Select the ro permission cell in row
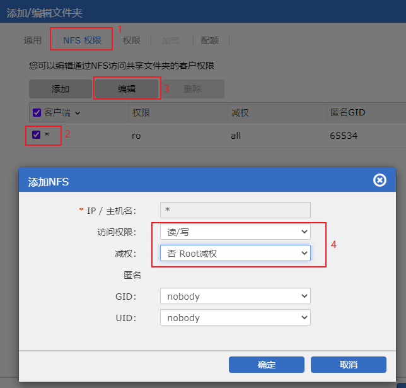This screenshot has width=406, height=388. click(x=136, y=136)
